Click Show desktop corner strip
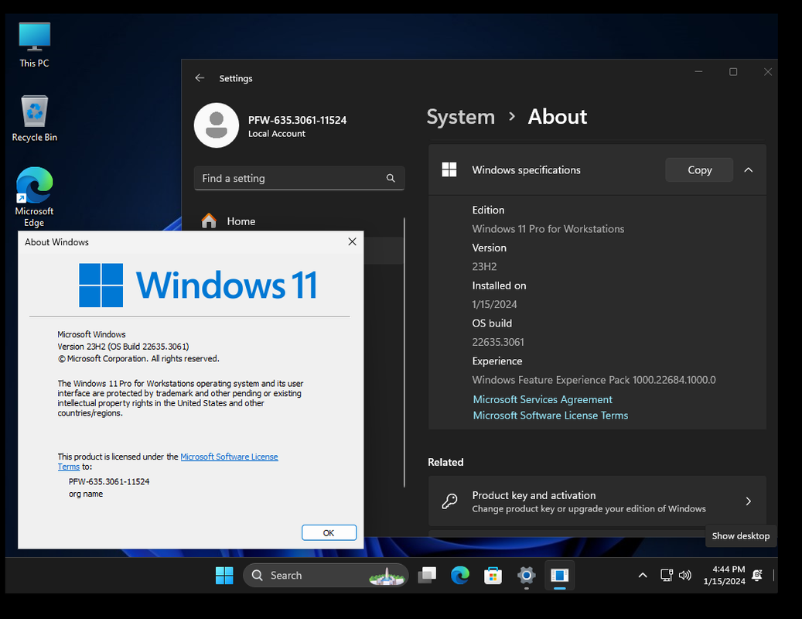The image size is (802, 619). coord(774,576)
